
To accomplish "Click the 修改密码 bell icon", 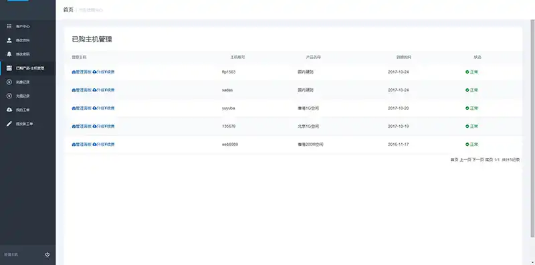I will [x=9, y=54].
